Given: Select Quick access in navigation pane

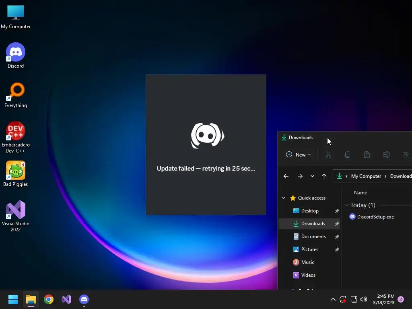Looking at the screenshot, I should click(x=312, y=198).
